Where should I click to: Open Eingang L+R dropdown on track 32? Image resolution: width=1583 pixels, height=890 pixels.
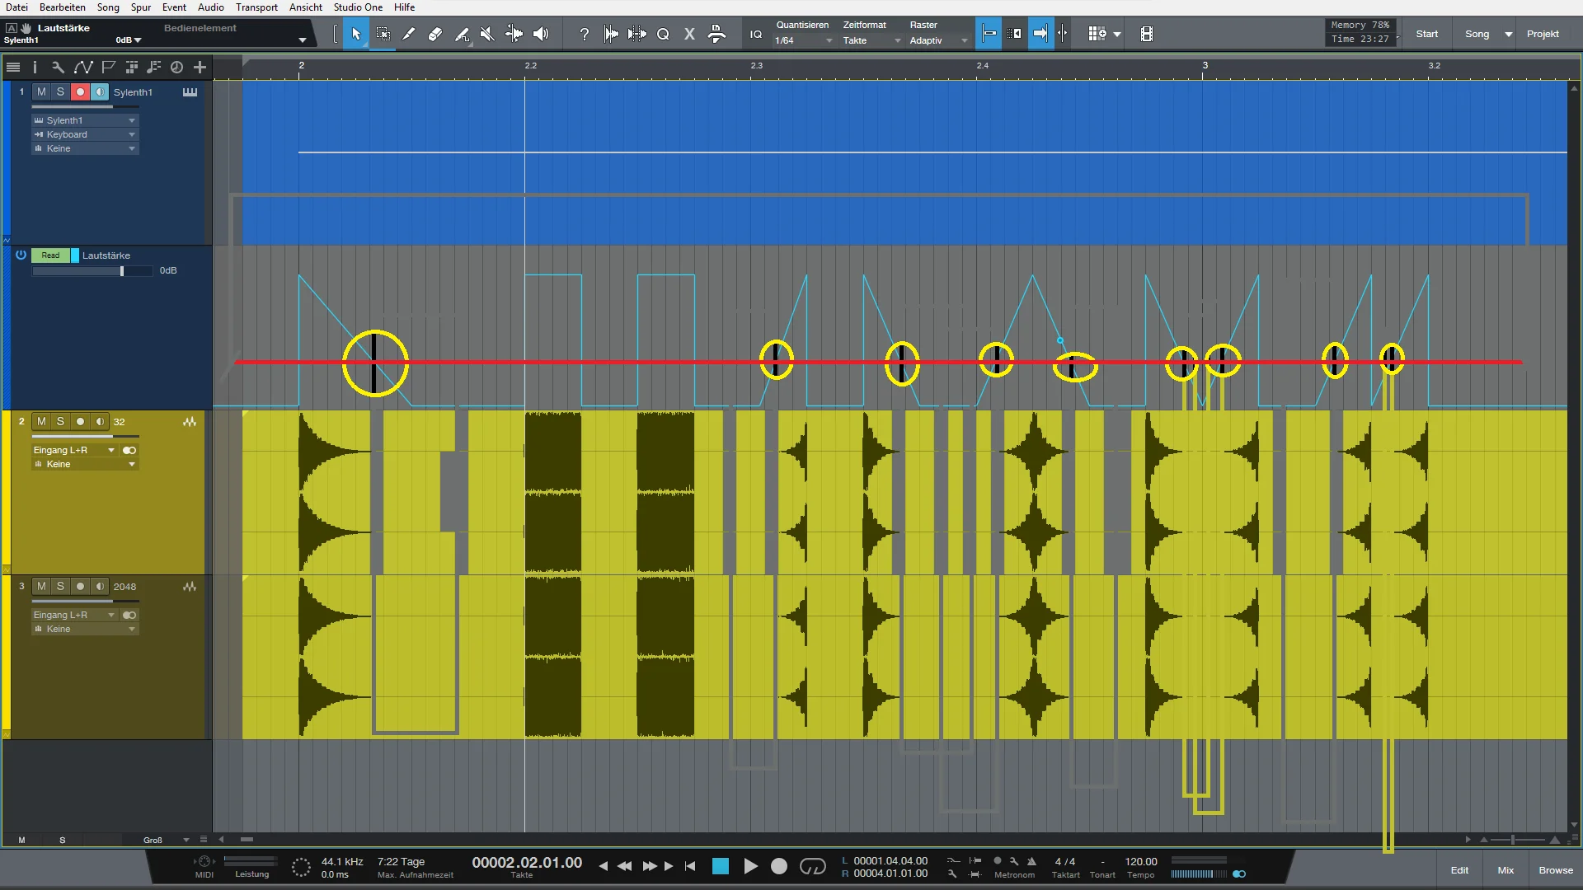pyautogui.click(x=74, y=450)
